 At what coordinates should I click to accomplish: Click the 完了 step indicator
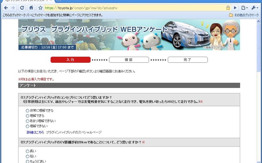click(x=187, y=60)
